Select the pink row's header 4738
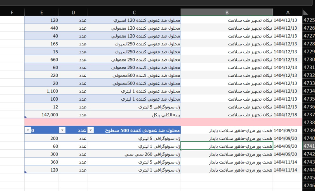315x191 pixels. point(309,123)
